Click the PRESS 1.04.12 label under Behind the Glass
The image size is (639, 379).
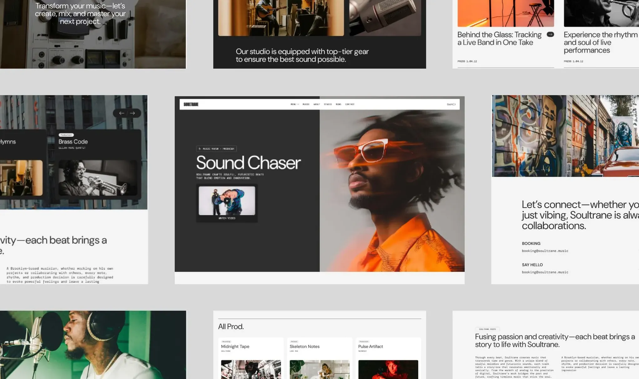click(467, 61)
